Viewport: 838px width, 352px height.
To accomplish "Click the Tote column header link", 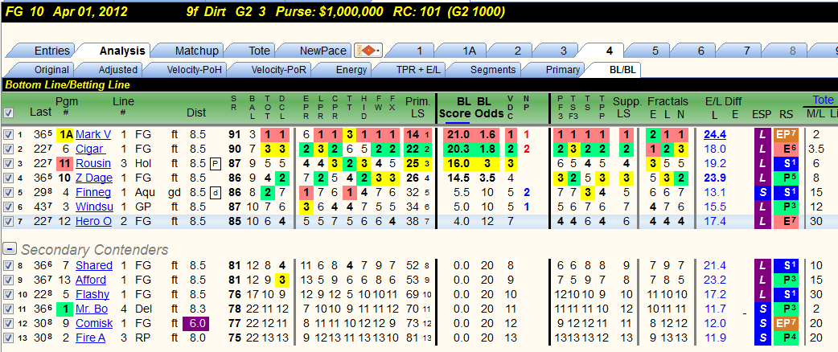I will pos(823,100).
